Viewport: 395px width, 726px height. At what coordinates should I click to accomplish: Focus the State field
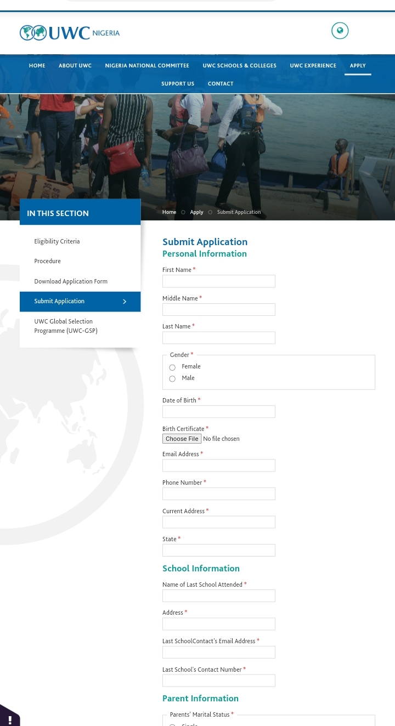[x=219, y=551]
